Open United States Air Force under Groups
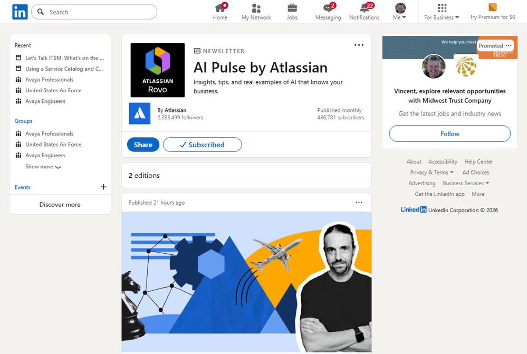527x354 pixels. click(x=49, y=145)
